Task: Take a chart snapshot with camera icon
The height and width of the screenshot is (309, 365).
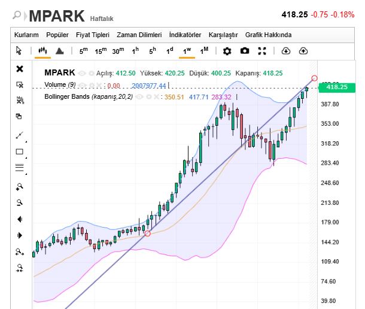Action: pyautogui.click(x=245, y=50)
